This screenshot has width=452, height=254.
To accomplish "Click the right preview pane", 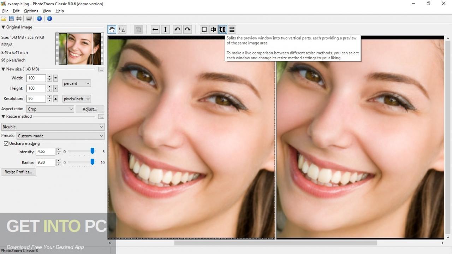I will point(360,138).
